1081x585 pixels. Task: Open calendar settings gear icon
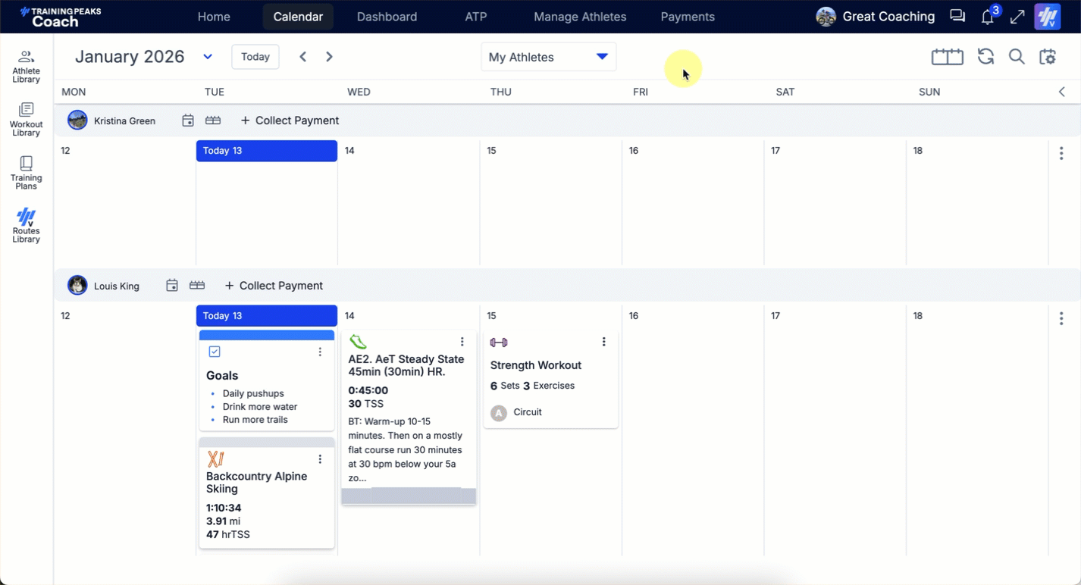(x=1048, y=57)
